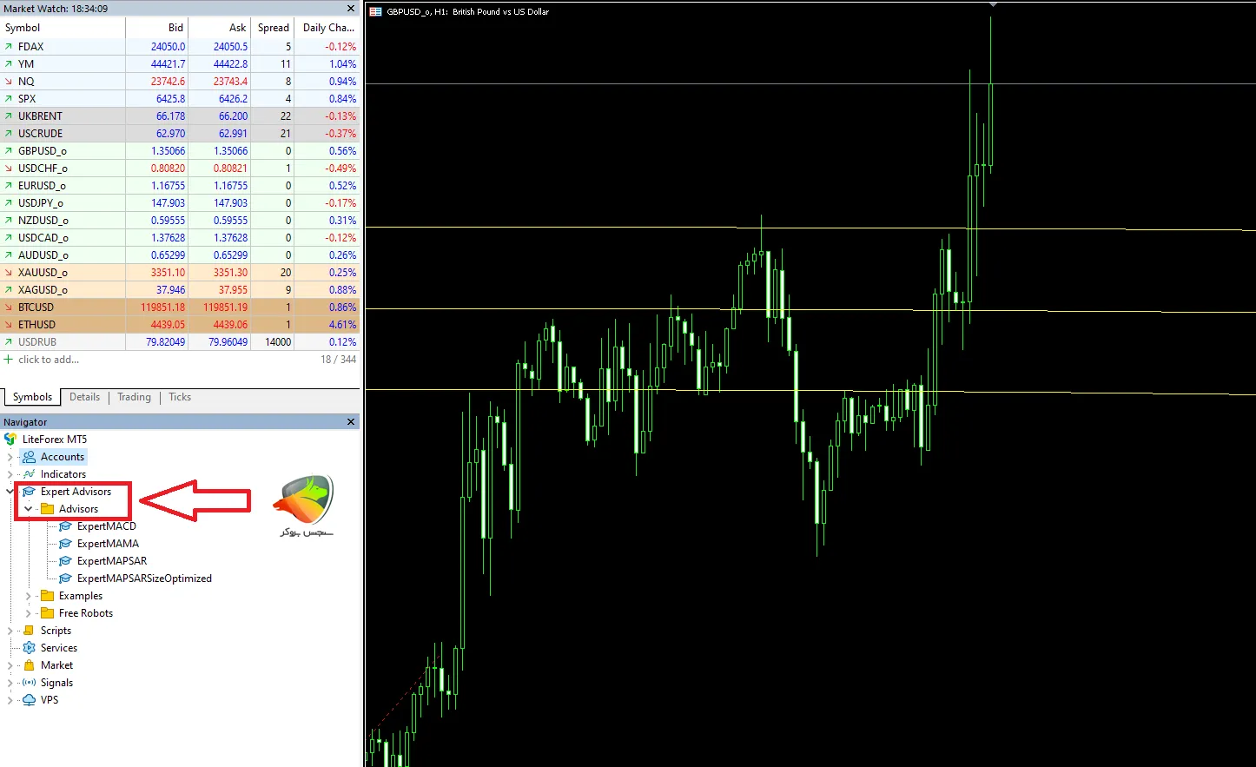This screenshot has width=1256, height=767.
Task: Click the 'click to add...' symbol field
Action: click(49, 360)
